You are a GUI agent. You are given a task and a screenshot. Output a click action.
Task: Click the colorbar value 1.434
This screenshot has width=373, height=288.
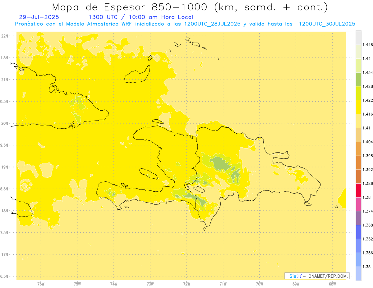[x=368, y=72]
